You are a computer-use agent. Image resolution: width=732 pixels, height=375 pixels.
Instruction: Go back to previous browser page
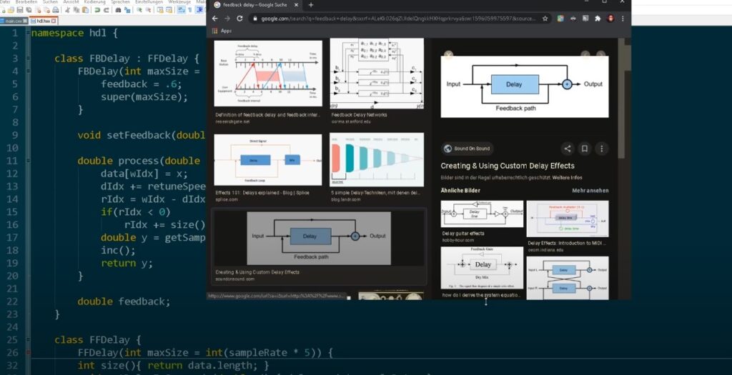tap(216, 18)
